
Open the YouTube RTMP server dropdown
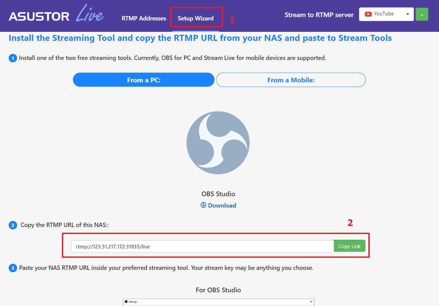click(386, 14)
